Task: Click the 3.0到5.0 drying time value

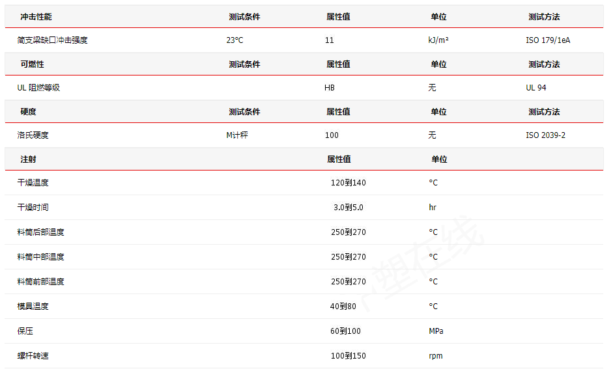Action: click(349, 208)
